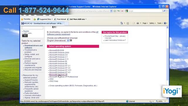Select Microsoft Windows NT 3.51 link
The image size is (188, 106).
coord(60,70)
